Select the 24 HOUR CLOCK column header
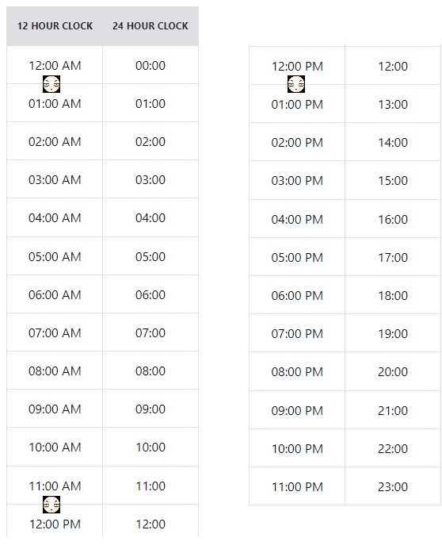This screenshot has height=557, width=442. [151, 26]
